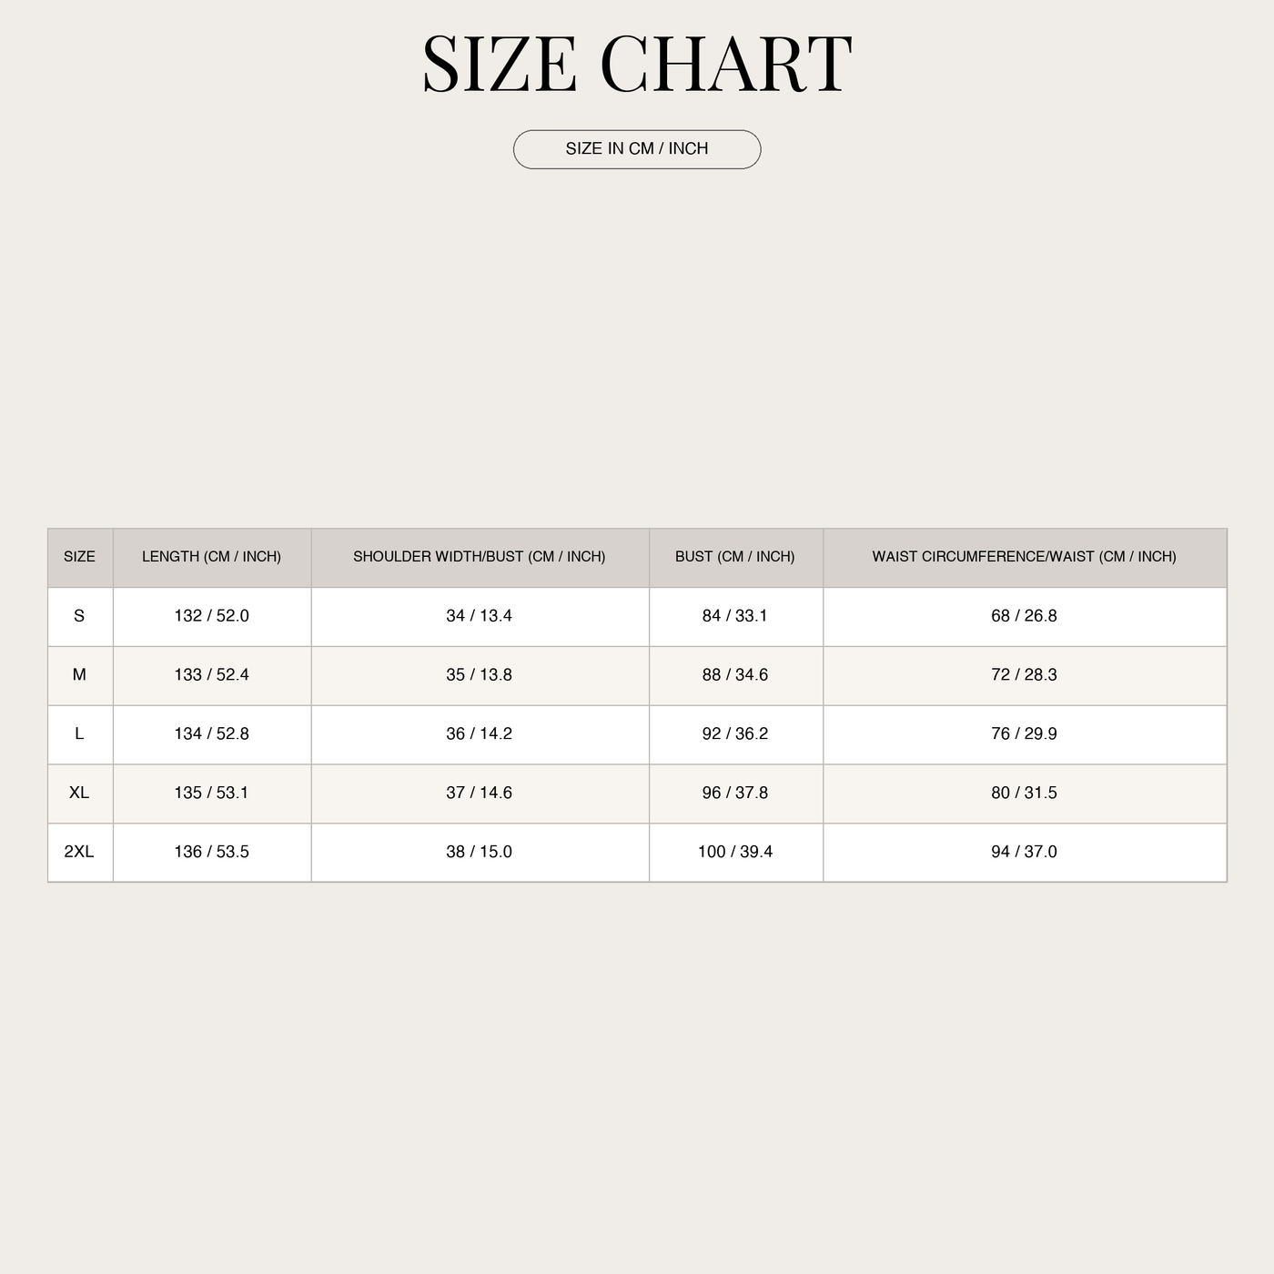Image resolution: width=1274 pixels, height=1274 pixels.
Task: Click the 80 / 31.5 waist cell
Action: (x=1025, y=794)
